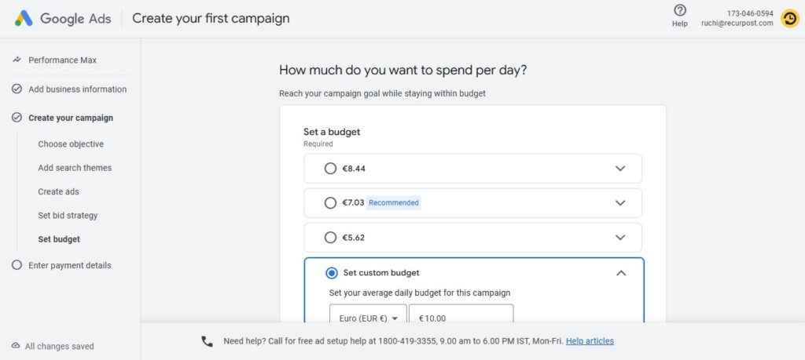The width and height of the screenshot is (805, 360).
Task: Expand the €7.03 budget details chevron
Action: point(620,203)
